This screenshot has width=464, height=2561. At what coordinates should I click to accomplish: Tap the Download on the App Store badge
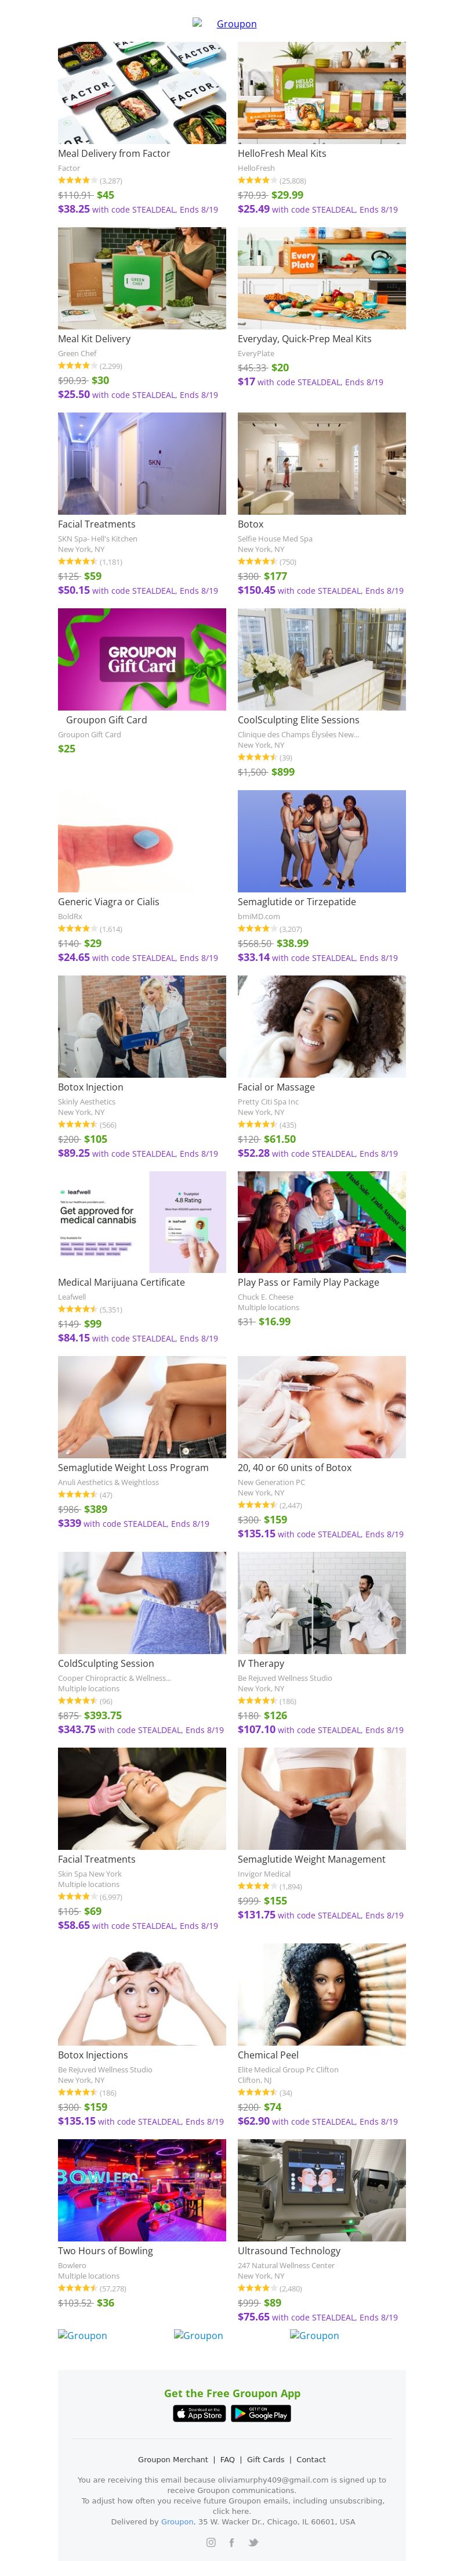click(x=200, y=2413)
